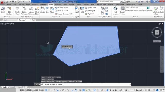This screenshot has width=165, height=92.
Task: Click the Hyperlink tool
Action: coord(89,14)
